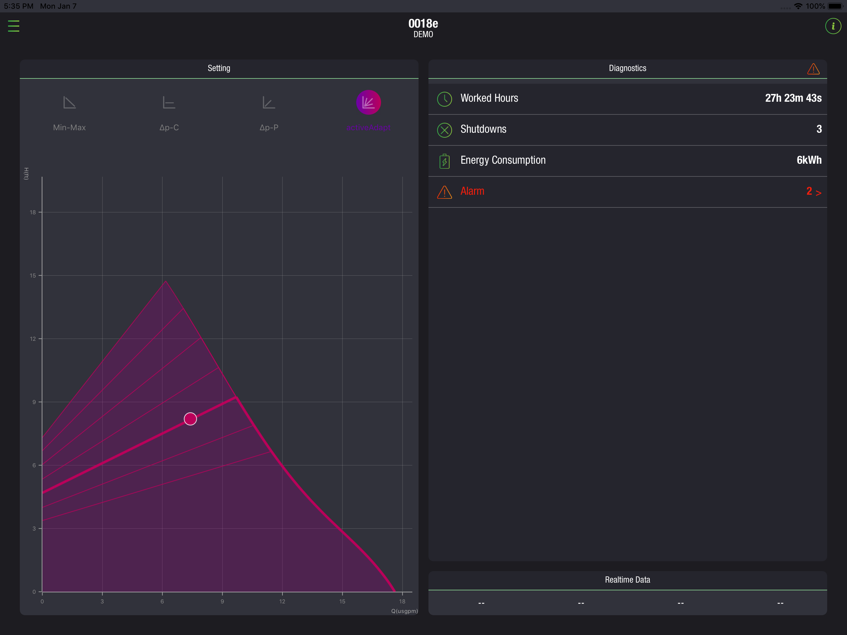
Task: Click the Alarm warning icon
Action: pyautogui.click(x=445, y=192)
